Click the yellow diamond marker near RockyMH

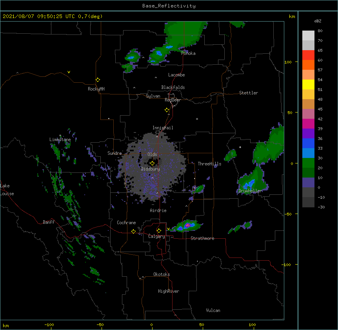point(98,80)
